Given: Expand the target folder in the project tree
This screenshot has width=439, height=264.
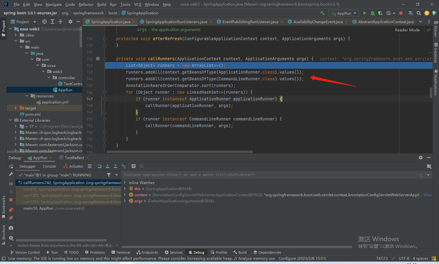Looking at the screenshot, I should tap(16, 108).
